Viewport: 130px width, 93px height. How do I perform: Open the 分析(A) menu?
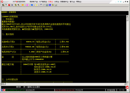coord(57,2)
